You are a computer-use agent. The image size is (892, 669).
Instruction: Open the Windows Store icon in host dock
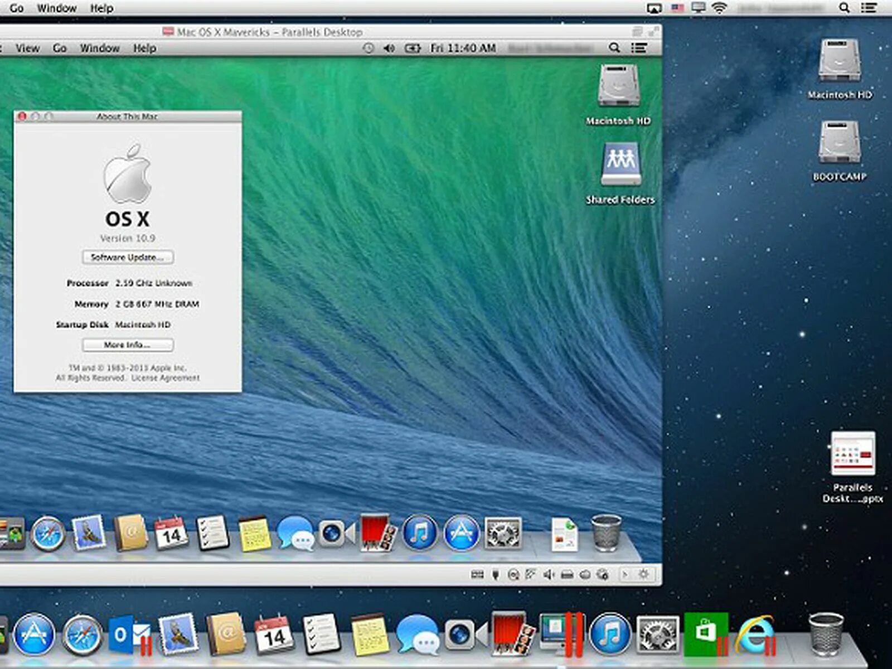tap(706, 634)
